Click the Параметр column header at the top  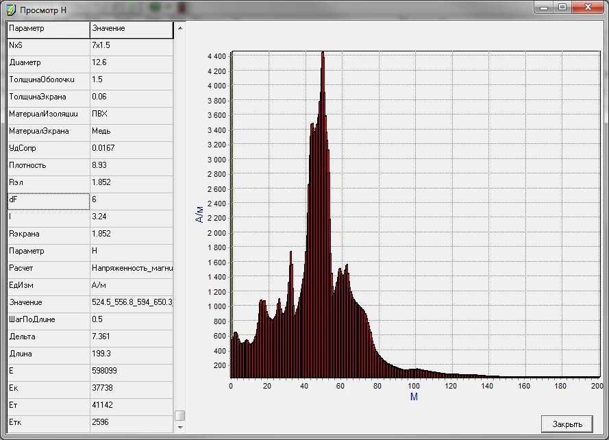tap(48, 29)
